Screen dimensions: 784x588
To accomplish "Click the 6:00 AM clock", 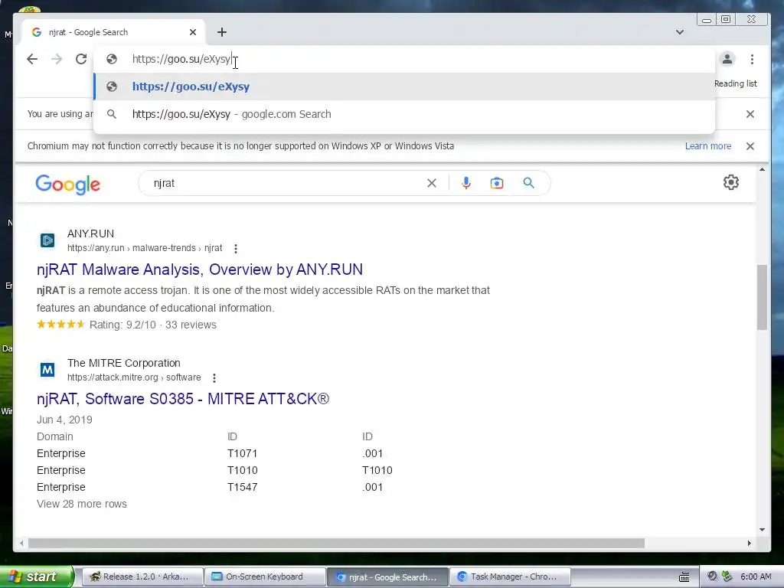I will 756,577.
